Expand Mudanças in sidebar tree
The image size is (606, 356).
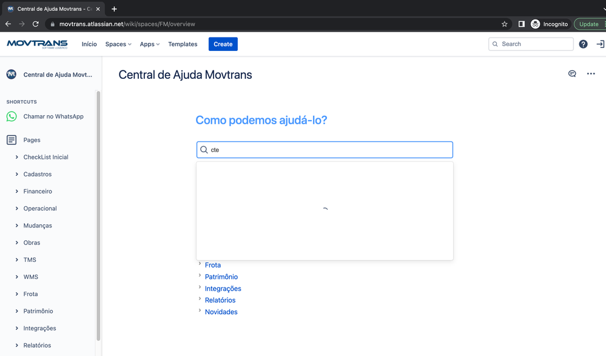(x=16, y=226)
